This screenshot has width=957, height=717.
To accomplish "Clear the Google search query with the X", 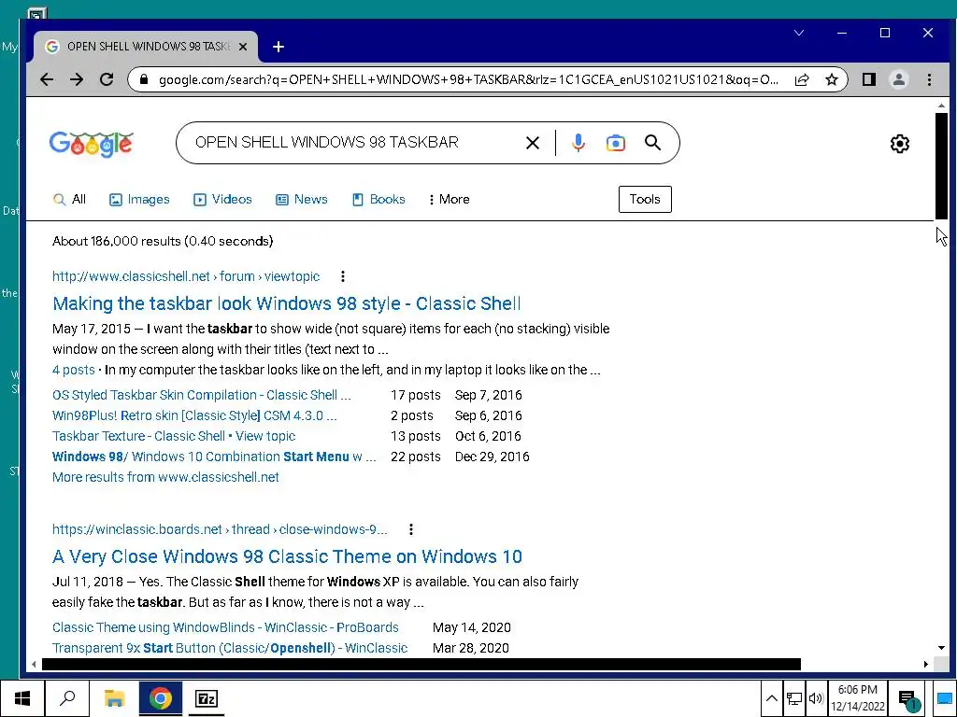I will (532, 143).
